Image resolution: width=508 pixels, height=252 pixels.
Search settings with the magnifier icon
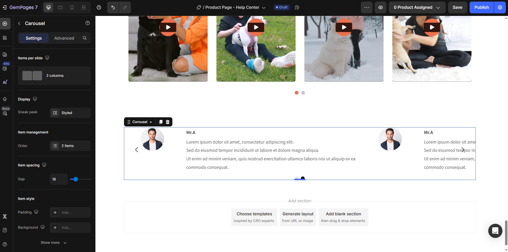[x=85, y=38]
